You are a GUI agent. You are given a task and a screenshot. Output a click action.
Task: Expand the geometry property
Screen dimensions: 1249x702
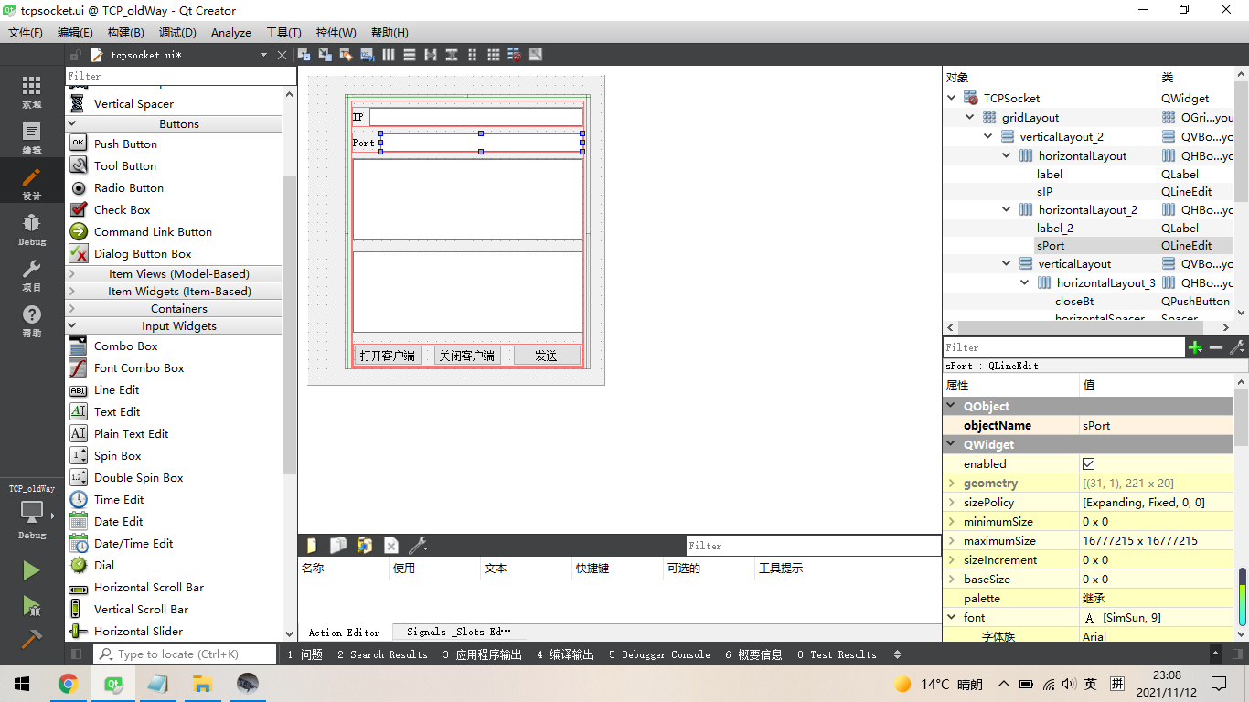point(952,483)
